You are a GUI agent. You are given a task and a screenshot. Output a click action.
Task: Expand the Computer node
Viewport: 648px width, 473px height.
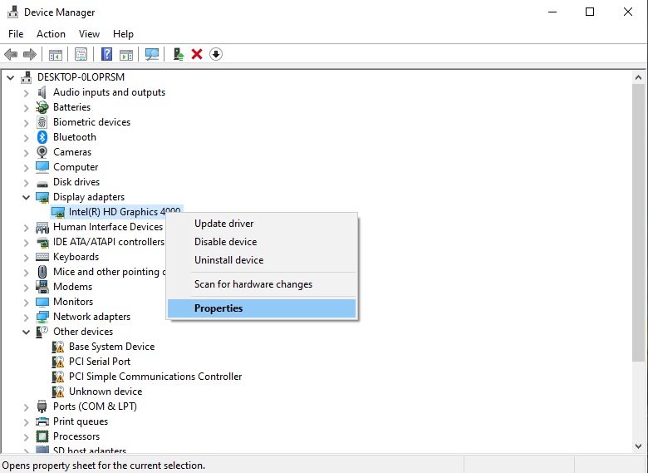26,167
